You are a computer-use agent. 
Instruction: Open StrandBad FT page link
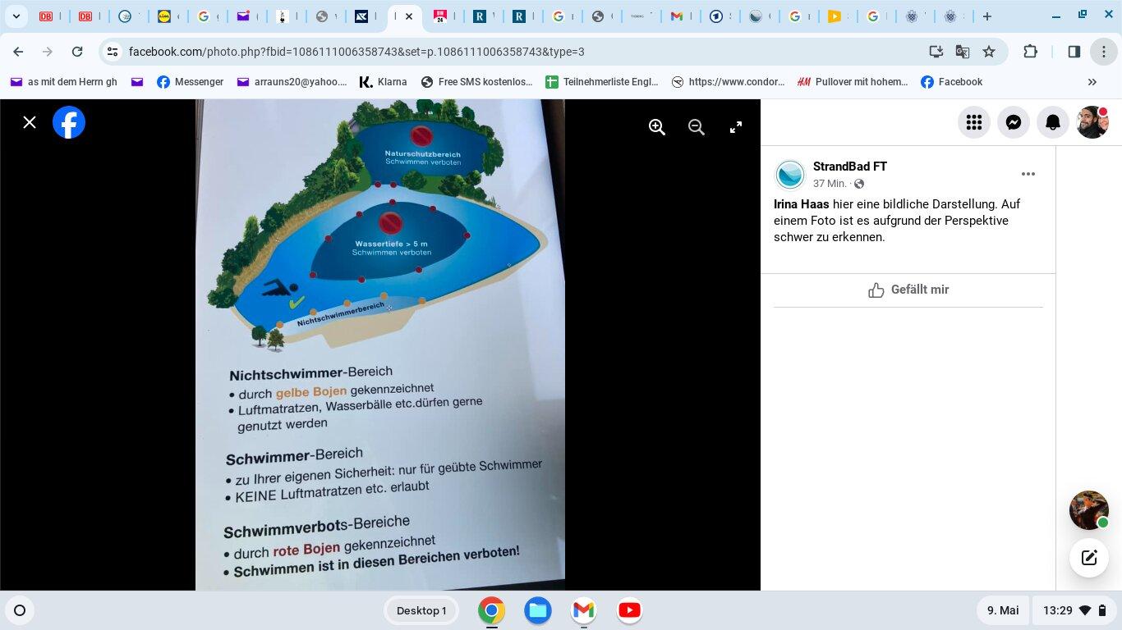(849, 167)
